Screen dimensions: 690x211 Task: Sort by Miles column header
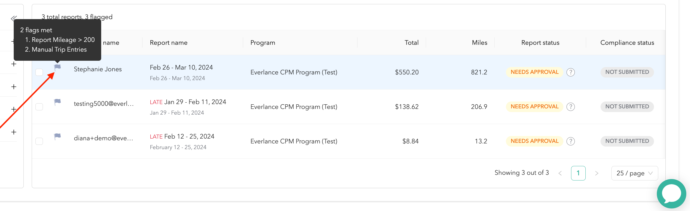[479, 42]
